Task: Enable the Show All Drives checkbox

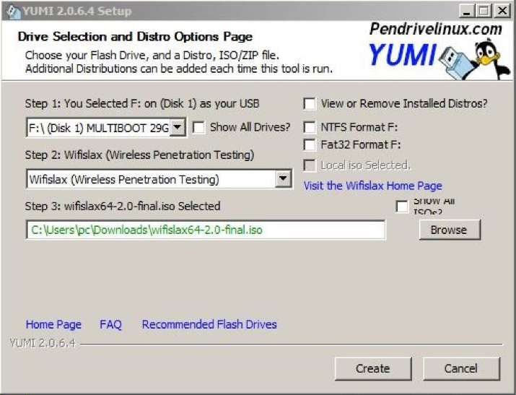Action: pos(198,127)
